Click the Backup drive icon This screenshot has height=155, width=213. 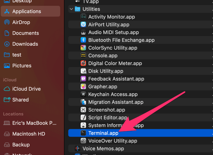tap(7, 145)
